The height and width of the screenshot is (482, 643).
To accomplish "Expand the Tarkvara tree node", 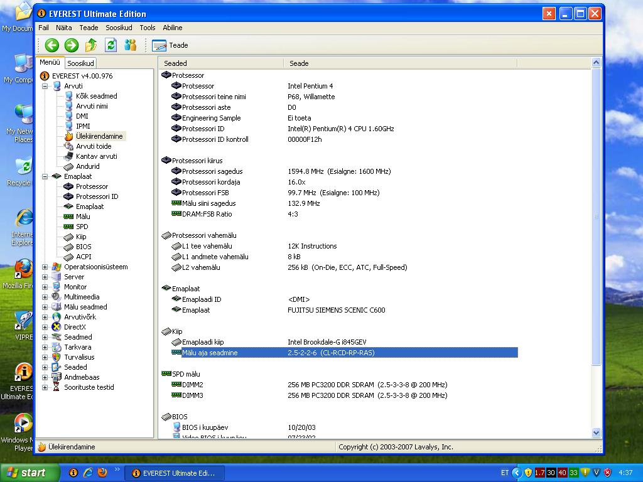I will pyautogui.click(x=45, y=347).
